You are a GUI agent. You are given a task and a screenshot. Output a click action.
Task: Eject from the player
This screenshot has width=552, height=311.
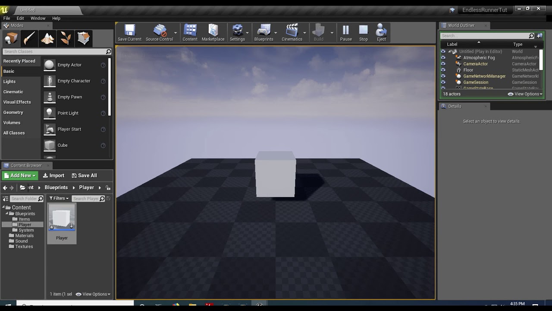tap(381, 33)
